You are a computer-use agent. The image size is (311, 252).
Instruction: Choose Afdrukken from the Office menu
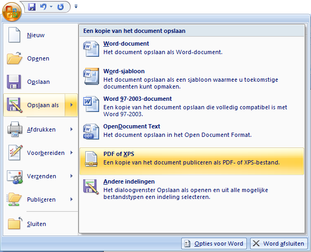pos(41,129)
